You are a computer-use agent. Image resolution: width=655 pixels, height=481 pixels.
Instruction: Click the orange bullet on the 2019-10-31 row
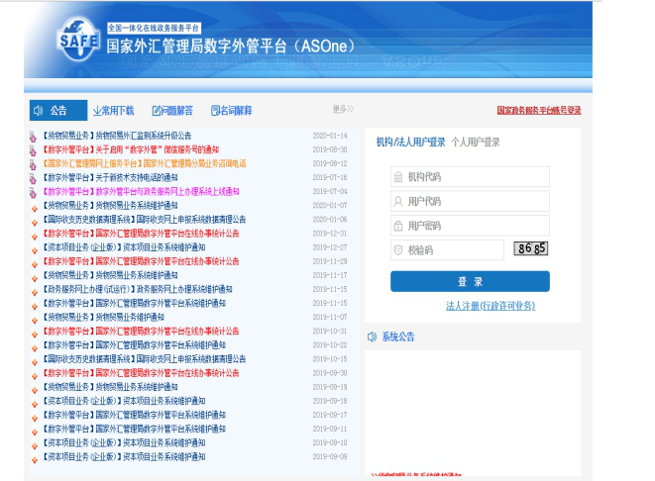pyautogui.click(x=35, y=335)
